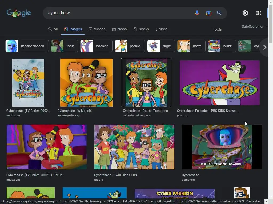The height and width of the screenshot is (204, 273).
Task: Click the 'Cyberchase - Twin Cities PBS' link
Action: click(x=115, y=175)
